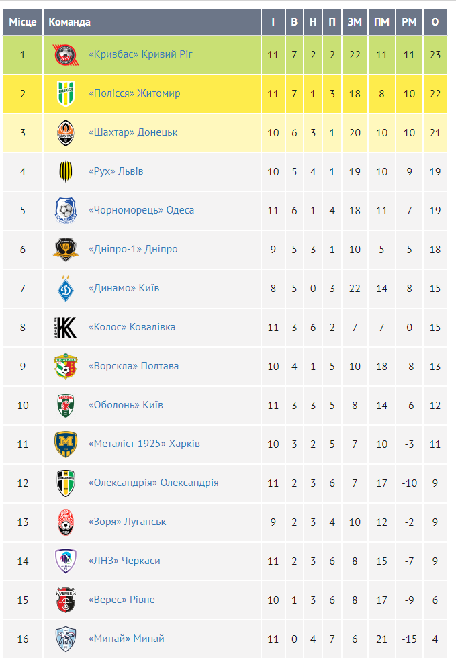Open the «Олександрія» Олександрія team link
This screenshot has height=660, width=456.
tap(153, 483)
